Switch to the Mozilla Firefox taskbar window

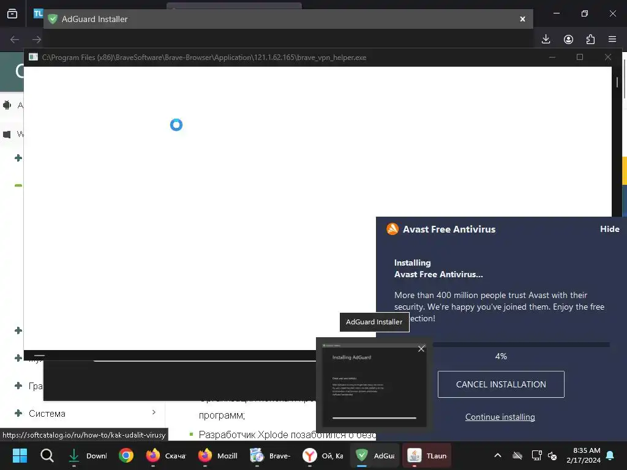tap(218, 455)
